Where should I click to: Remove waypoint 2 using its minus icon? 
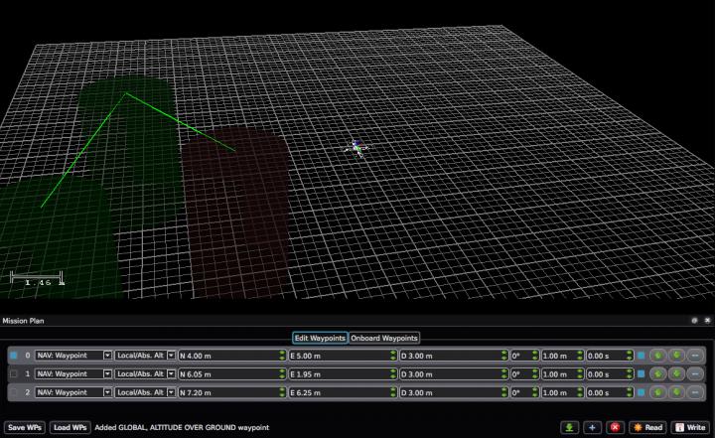tap(694, 393)
